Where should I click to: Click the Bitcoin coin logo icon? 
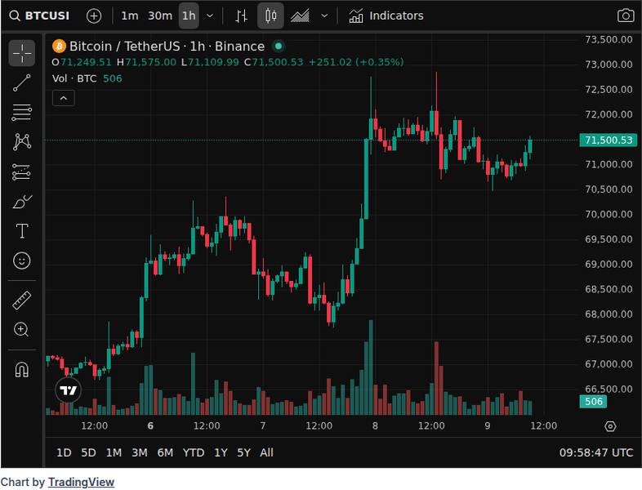[59, 47]
